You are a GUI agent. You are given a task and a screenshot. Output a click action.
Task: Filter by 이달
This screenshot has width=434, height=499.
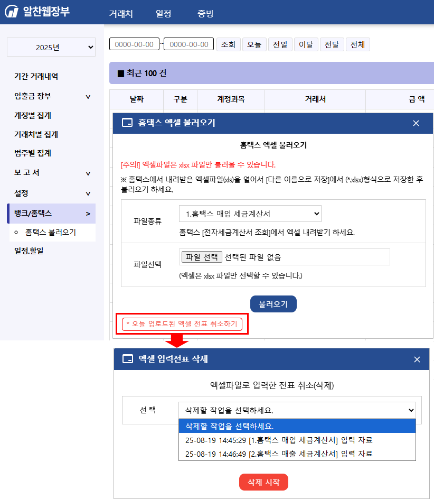306,44
